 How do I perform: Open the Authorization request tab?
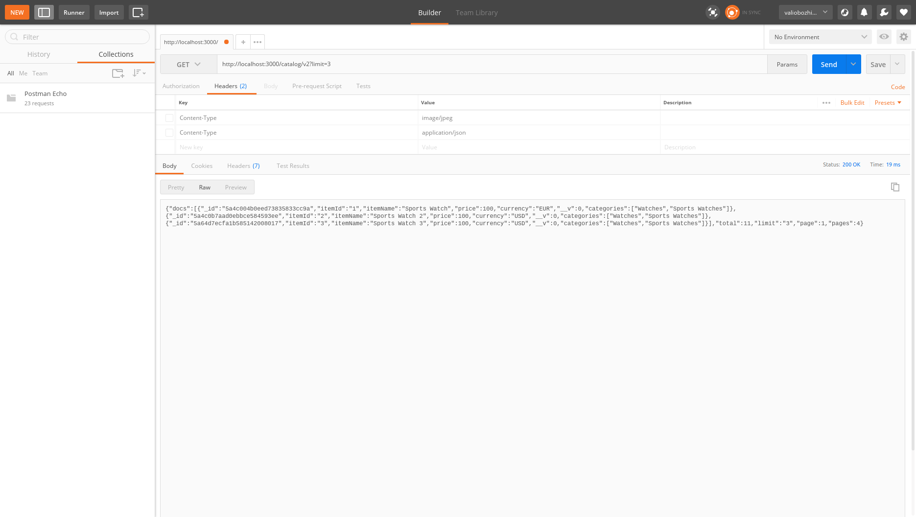[x=181, y=86]
